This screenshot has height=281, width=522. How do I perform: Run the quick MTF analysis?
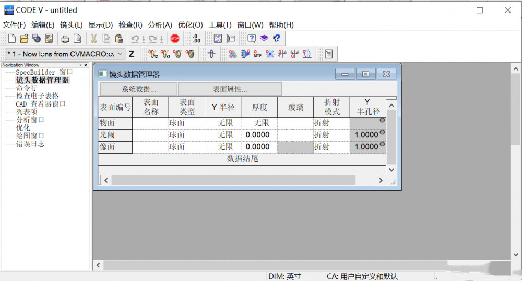click(x=257, y=54)
